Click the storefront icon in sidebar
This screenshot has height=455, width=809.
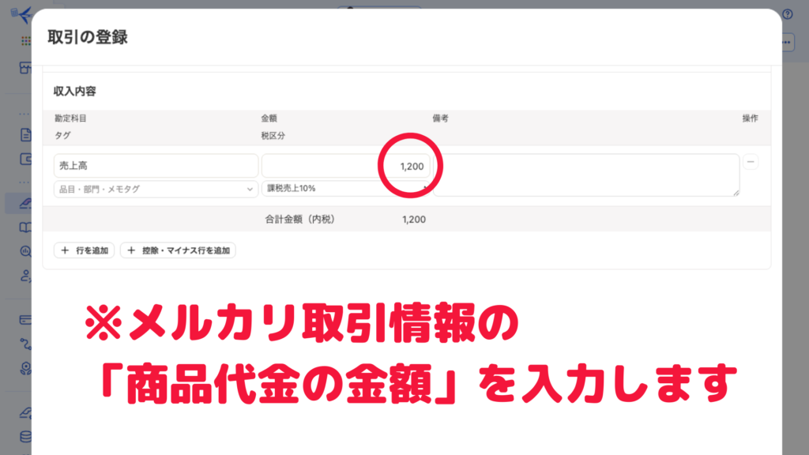(26, 67)
